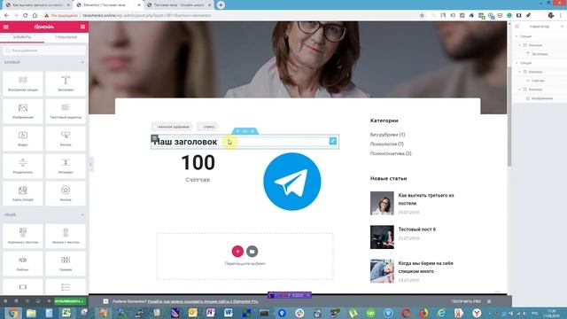Viewport: 567px width, 319px height.
Task: Open the Navigator layers icon in footer
Action: (x=16, y=301)
